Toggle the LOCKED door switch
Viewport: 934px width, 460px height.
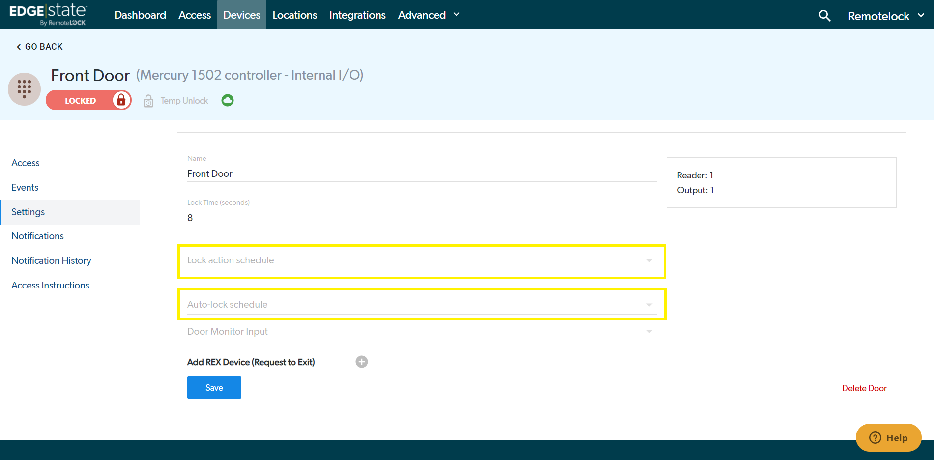pos(88,100)
